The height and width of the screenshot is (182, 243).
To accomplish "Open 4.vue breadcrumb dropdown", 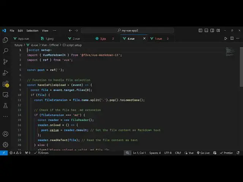I will point(34,45).
